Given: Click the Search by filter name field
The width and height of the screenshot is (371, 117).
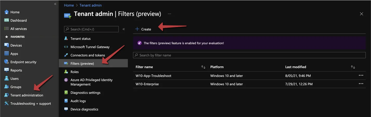Looking at the screenshot, I should [x=249, y=55].
